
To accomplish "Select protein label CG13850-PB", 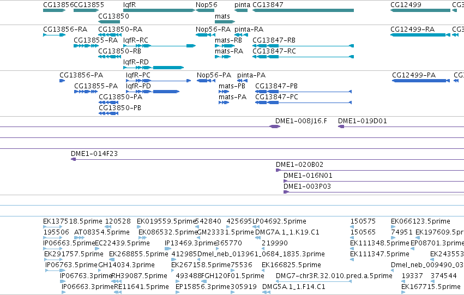I will point(120,108).
